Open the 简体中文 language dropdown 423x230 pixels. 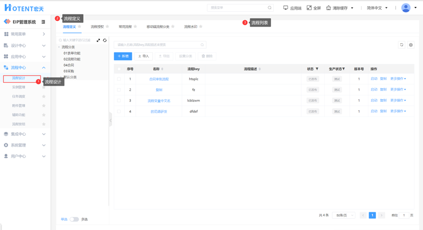click(x=377, y=8)
